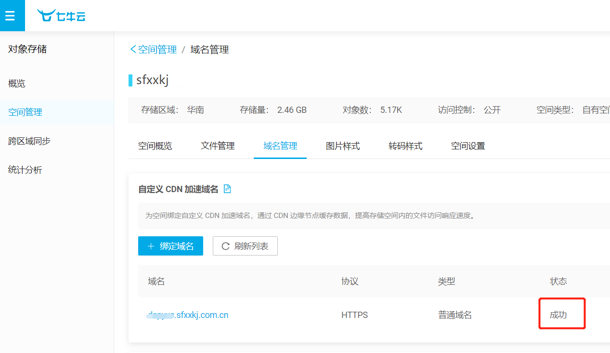610x353 pixels.
Task: Switch to the 空间概览 tab
Action: click(155, 146)
